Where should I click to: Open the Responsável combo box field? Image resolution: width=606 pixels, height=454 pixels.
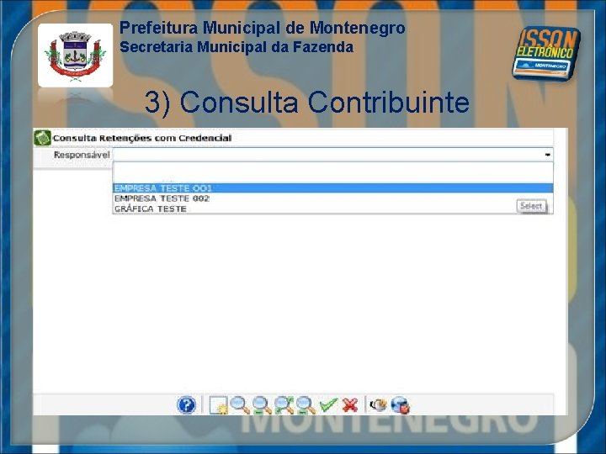point(332,155)
